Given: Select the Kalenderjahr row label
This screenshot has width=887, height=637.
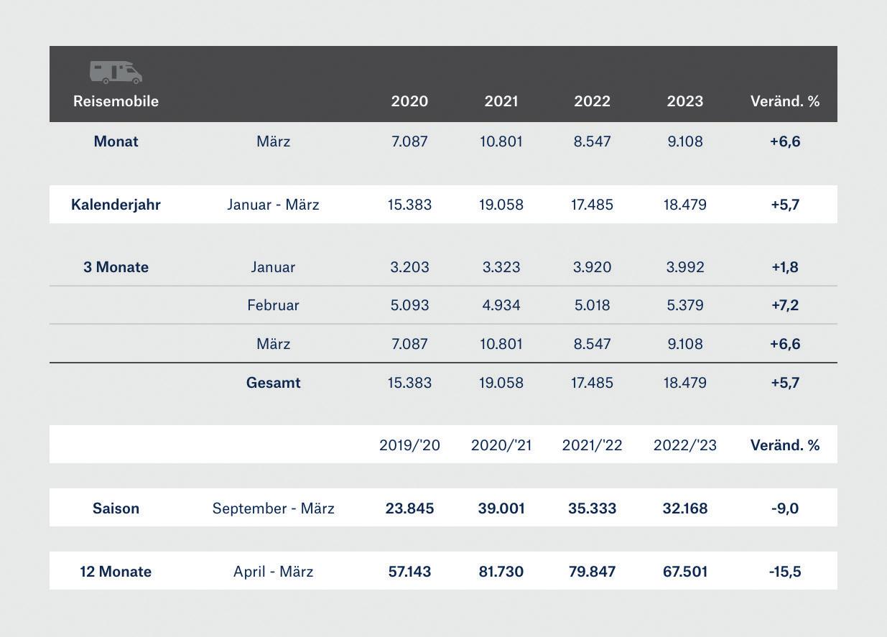Looking at the screenshot, I should 116,205.
